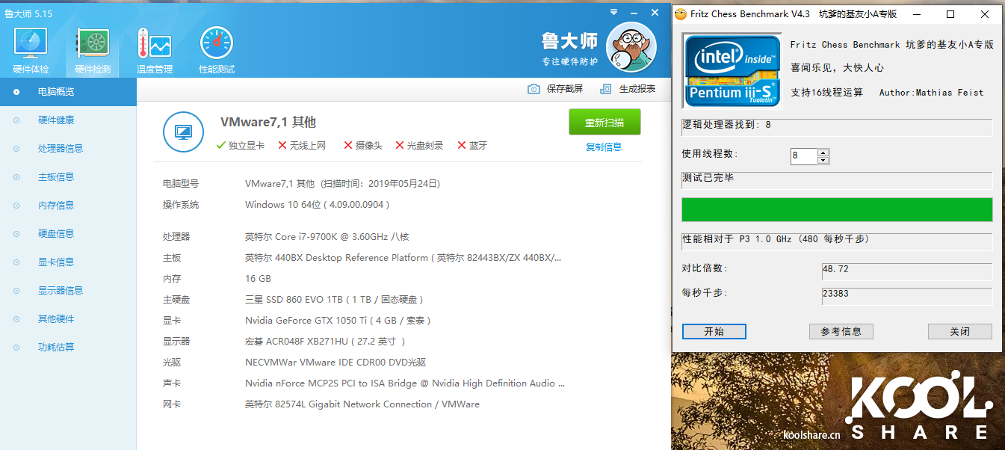
Task: Click the 测试已完毕 status text
Action: 708,178
